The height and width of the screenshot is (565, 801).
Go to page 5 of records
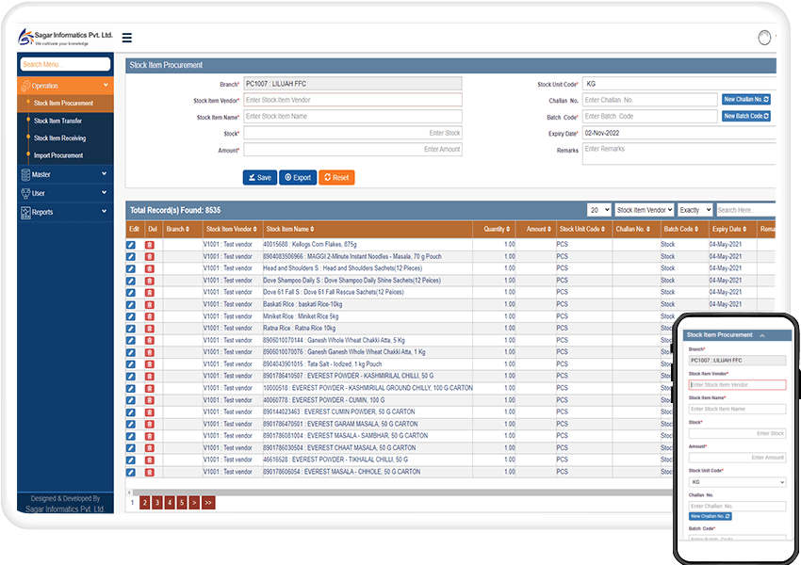(x=182, y=503)
